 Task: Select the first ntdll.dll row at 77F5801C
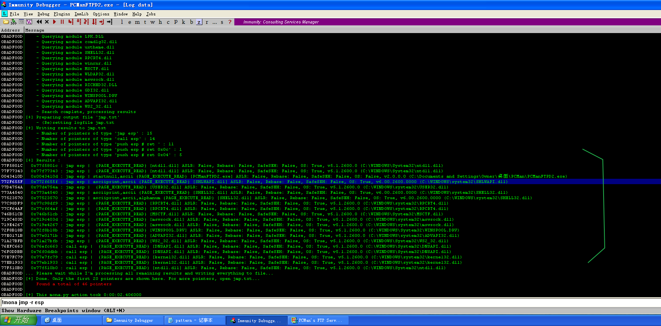pos(330,166)
